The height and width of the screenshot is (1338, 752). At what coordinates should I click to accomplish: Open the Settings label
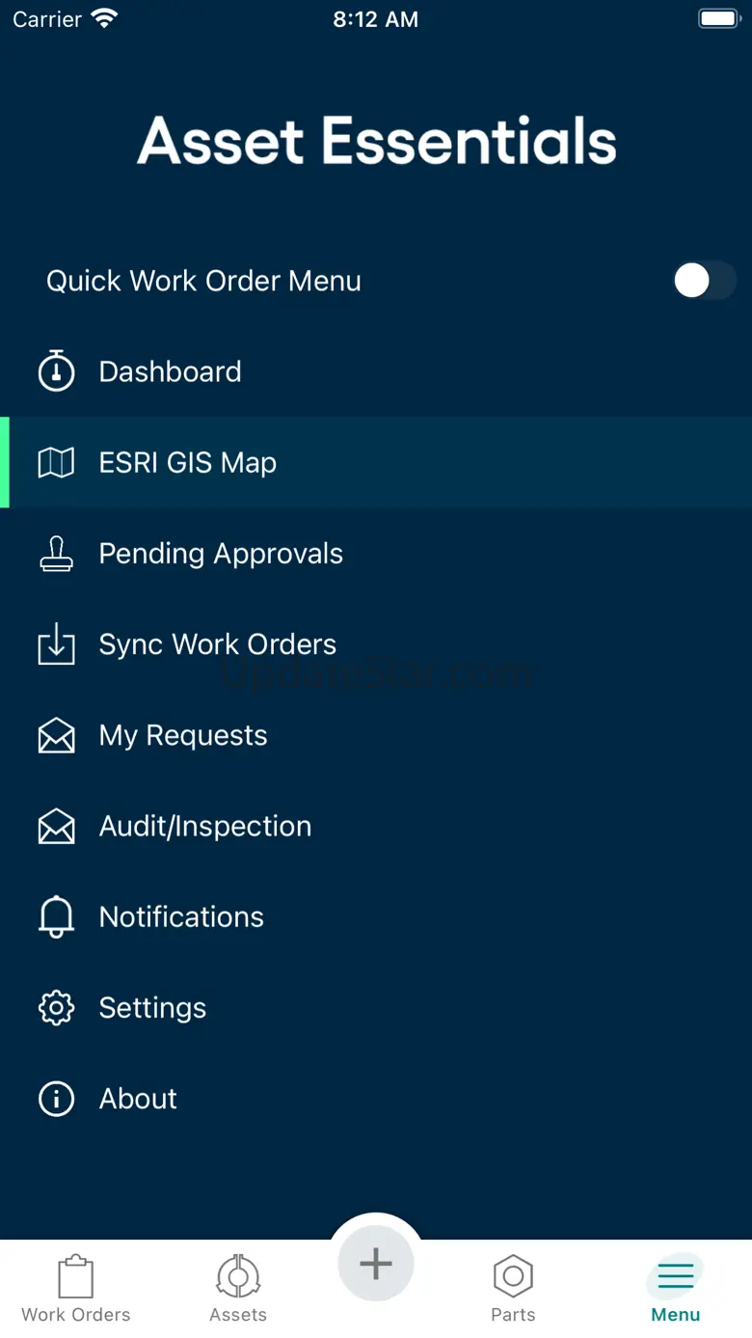click(152, 1008)
